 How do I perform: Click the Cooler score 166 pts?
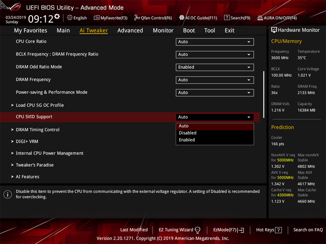point(278,144)
